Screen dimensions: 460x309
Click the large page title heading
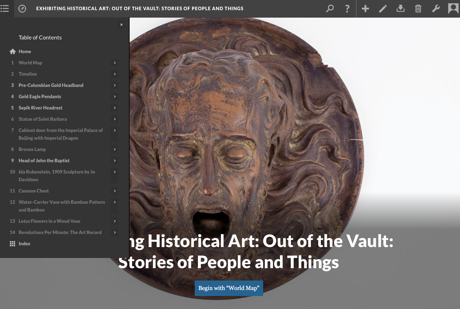[x=261, y=252]
